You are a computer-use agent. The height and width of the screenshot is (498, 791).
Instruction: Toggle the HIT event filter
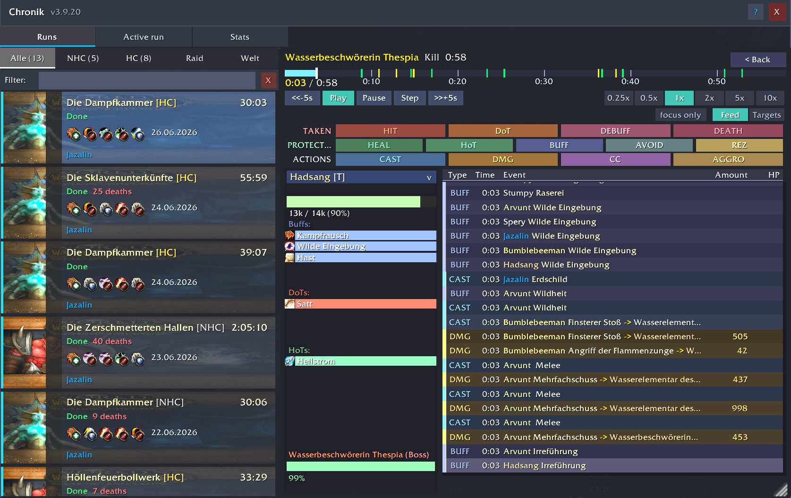391,131
